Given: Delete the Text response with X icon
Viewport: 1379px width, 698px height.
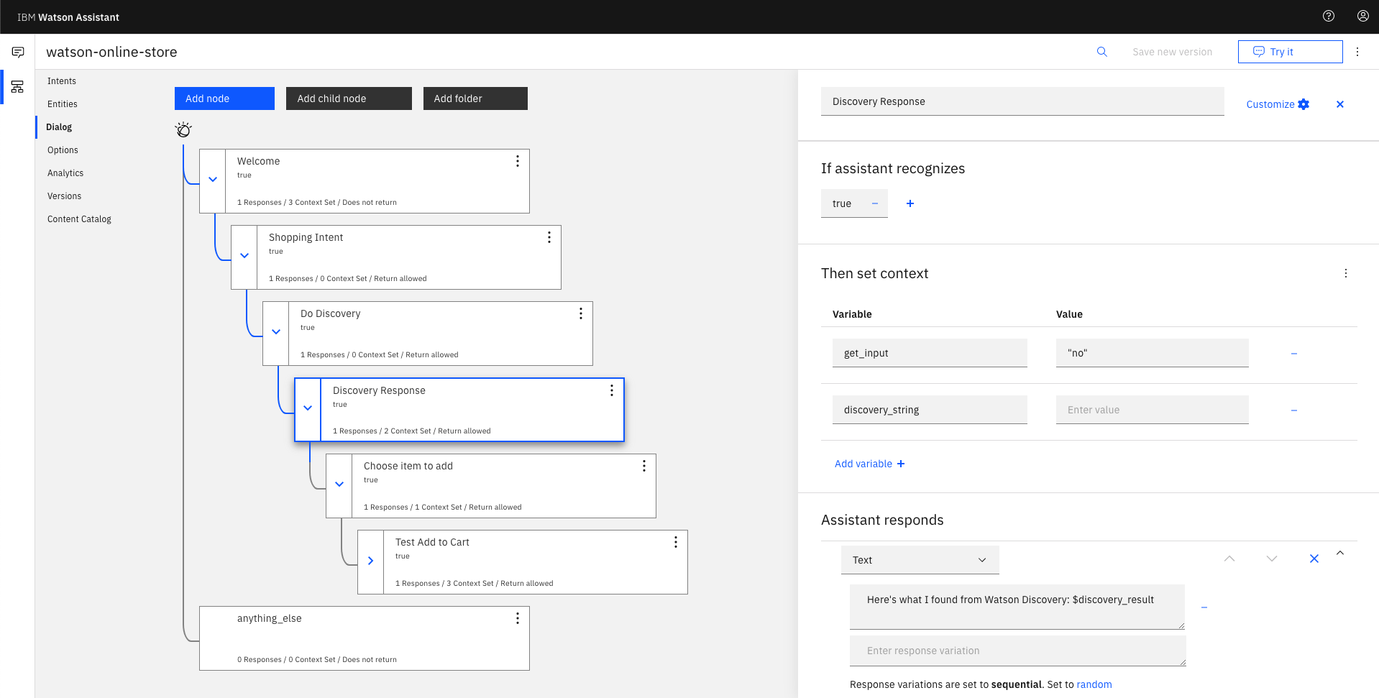Looking at the screenshot, I should (x=1314, y=559).
